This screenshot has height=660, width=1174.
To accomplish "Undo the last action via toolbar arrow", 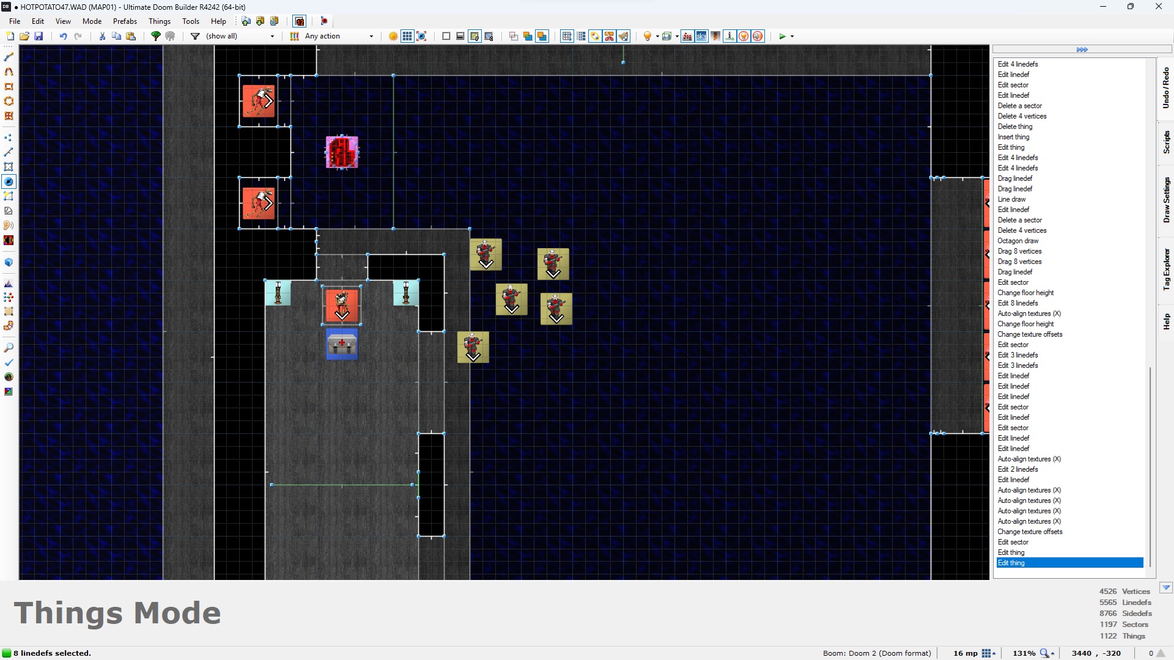I will (x=63, y=37).
